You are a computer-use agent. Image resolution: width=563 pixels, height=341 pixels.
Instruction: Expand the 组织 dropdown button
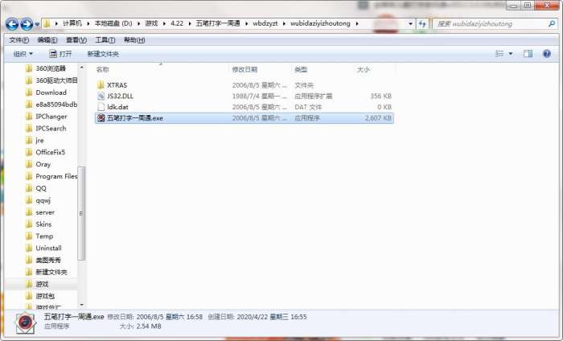[x=23, y=54]
